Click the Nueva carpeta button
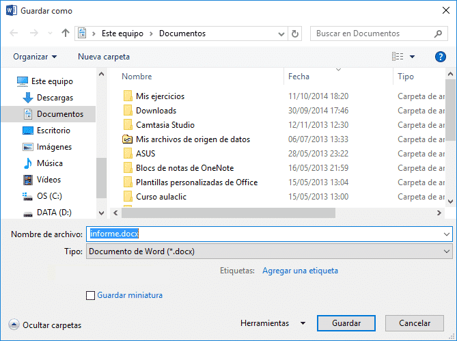 (103, 57)
